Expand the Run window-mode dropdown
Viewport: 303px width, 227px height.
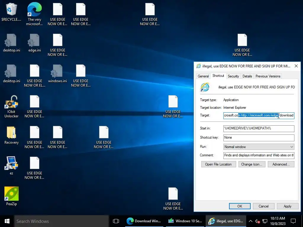coord(259,147)
